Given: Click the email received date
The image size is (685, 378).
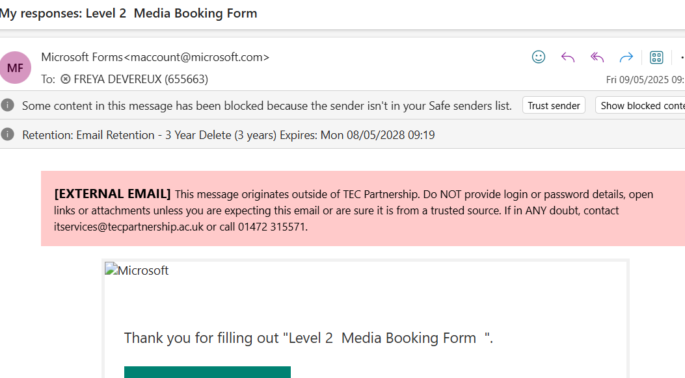Looking at the screenshot, I should (645, 79).
